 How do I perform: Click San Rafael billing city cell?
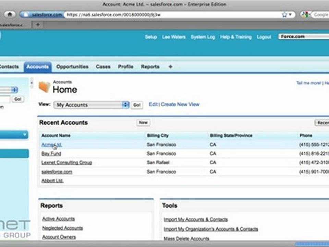[x=158, y=163]
